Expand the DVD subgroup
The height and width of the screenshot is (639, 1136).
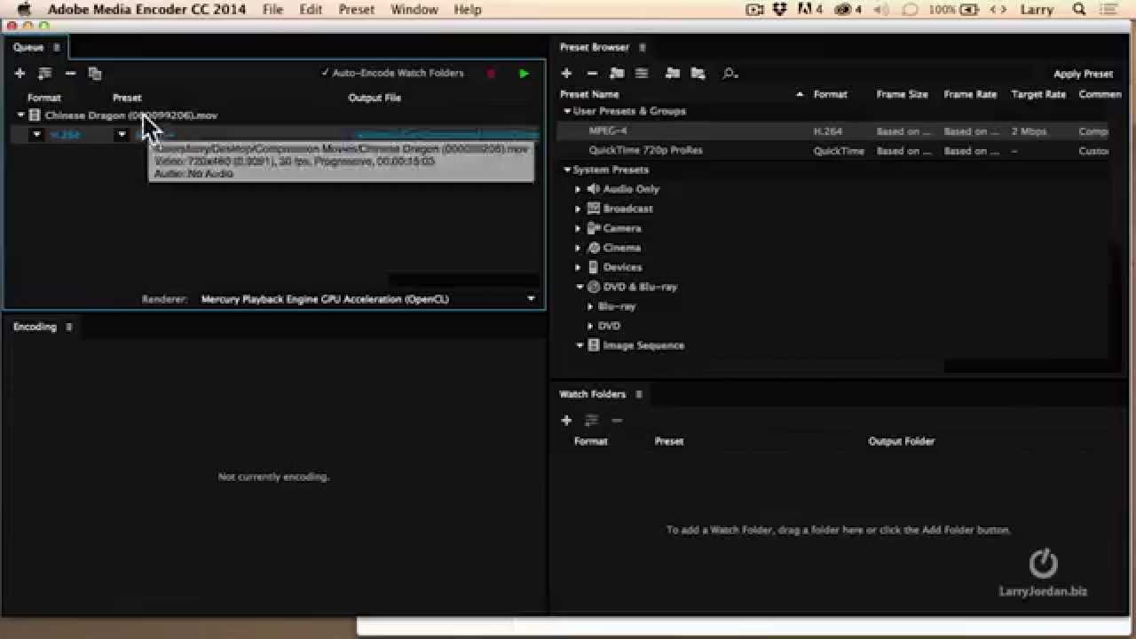click(590, 326)
